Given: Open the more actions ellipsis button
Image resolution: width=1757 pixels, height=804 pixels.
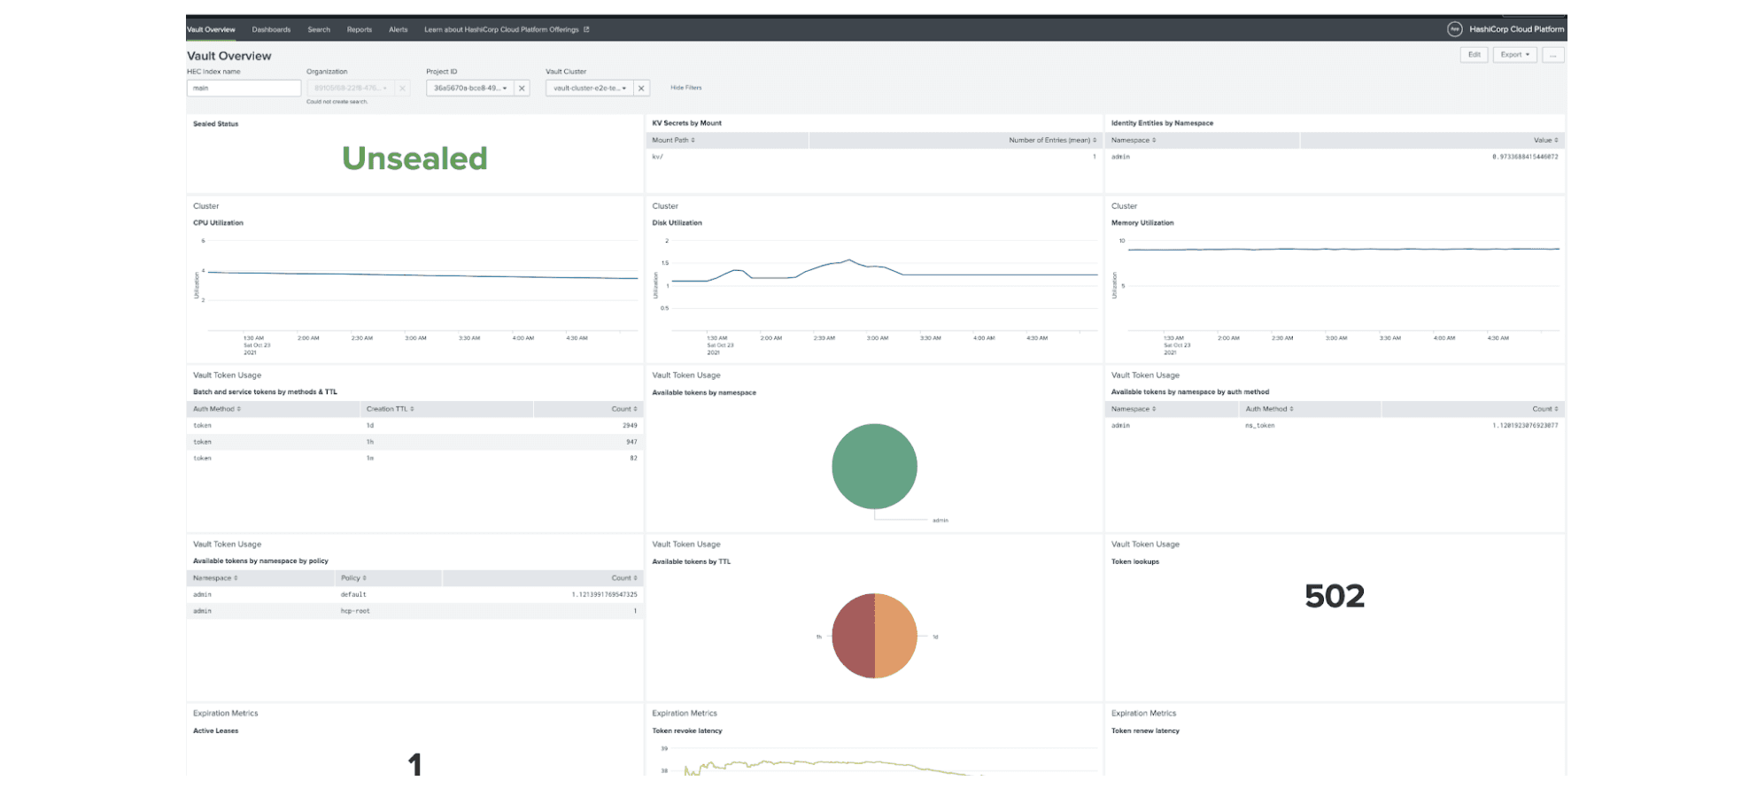Looking at the screenshot, I should 1552,55.
